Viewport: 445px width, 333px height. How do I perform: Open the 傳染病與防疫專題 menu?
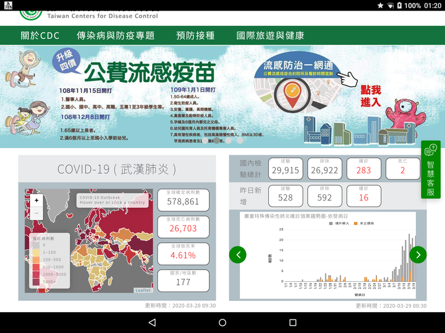(x=116, y=35)
